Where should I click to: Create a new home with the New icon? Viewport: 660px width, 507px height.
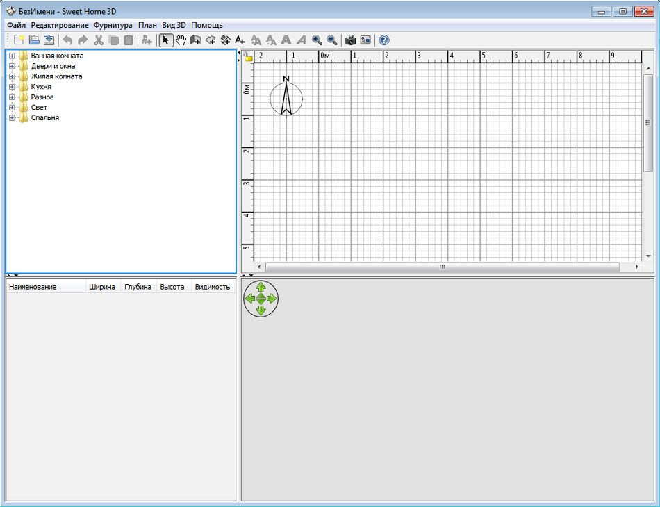click(x=19, y=40)
